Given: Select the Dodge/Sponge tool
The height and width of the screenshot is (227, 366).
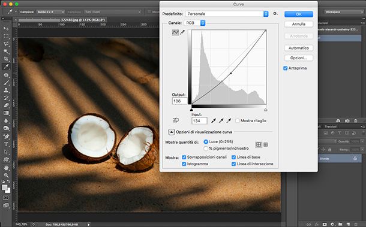Looking at the screenshot, I should click(x=6, y=128).
